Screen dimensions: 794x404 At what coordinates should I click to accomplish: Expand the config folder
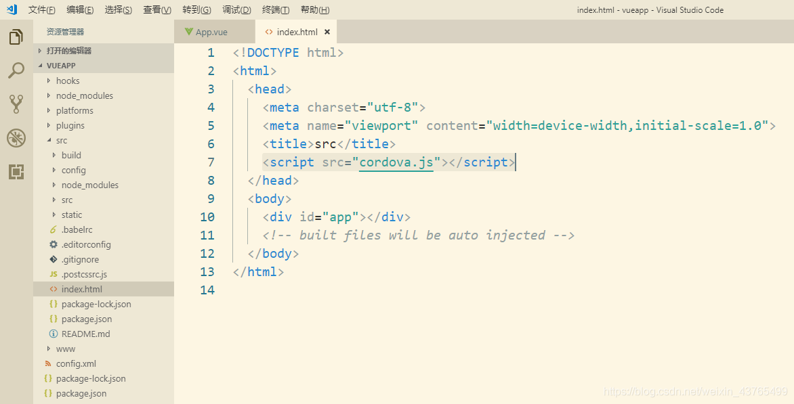click(103, 170)
